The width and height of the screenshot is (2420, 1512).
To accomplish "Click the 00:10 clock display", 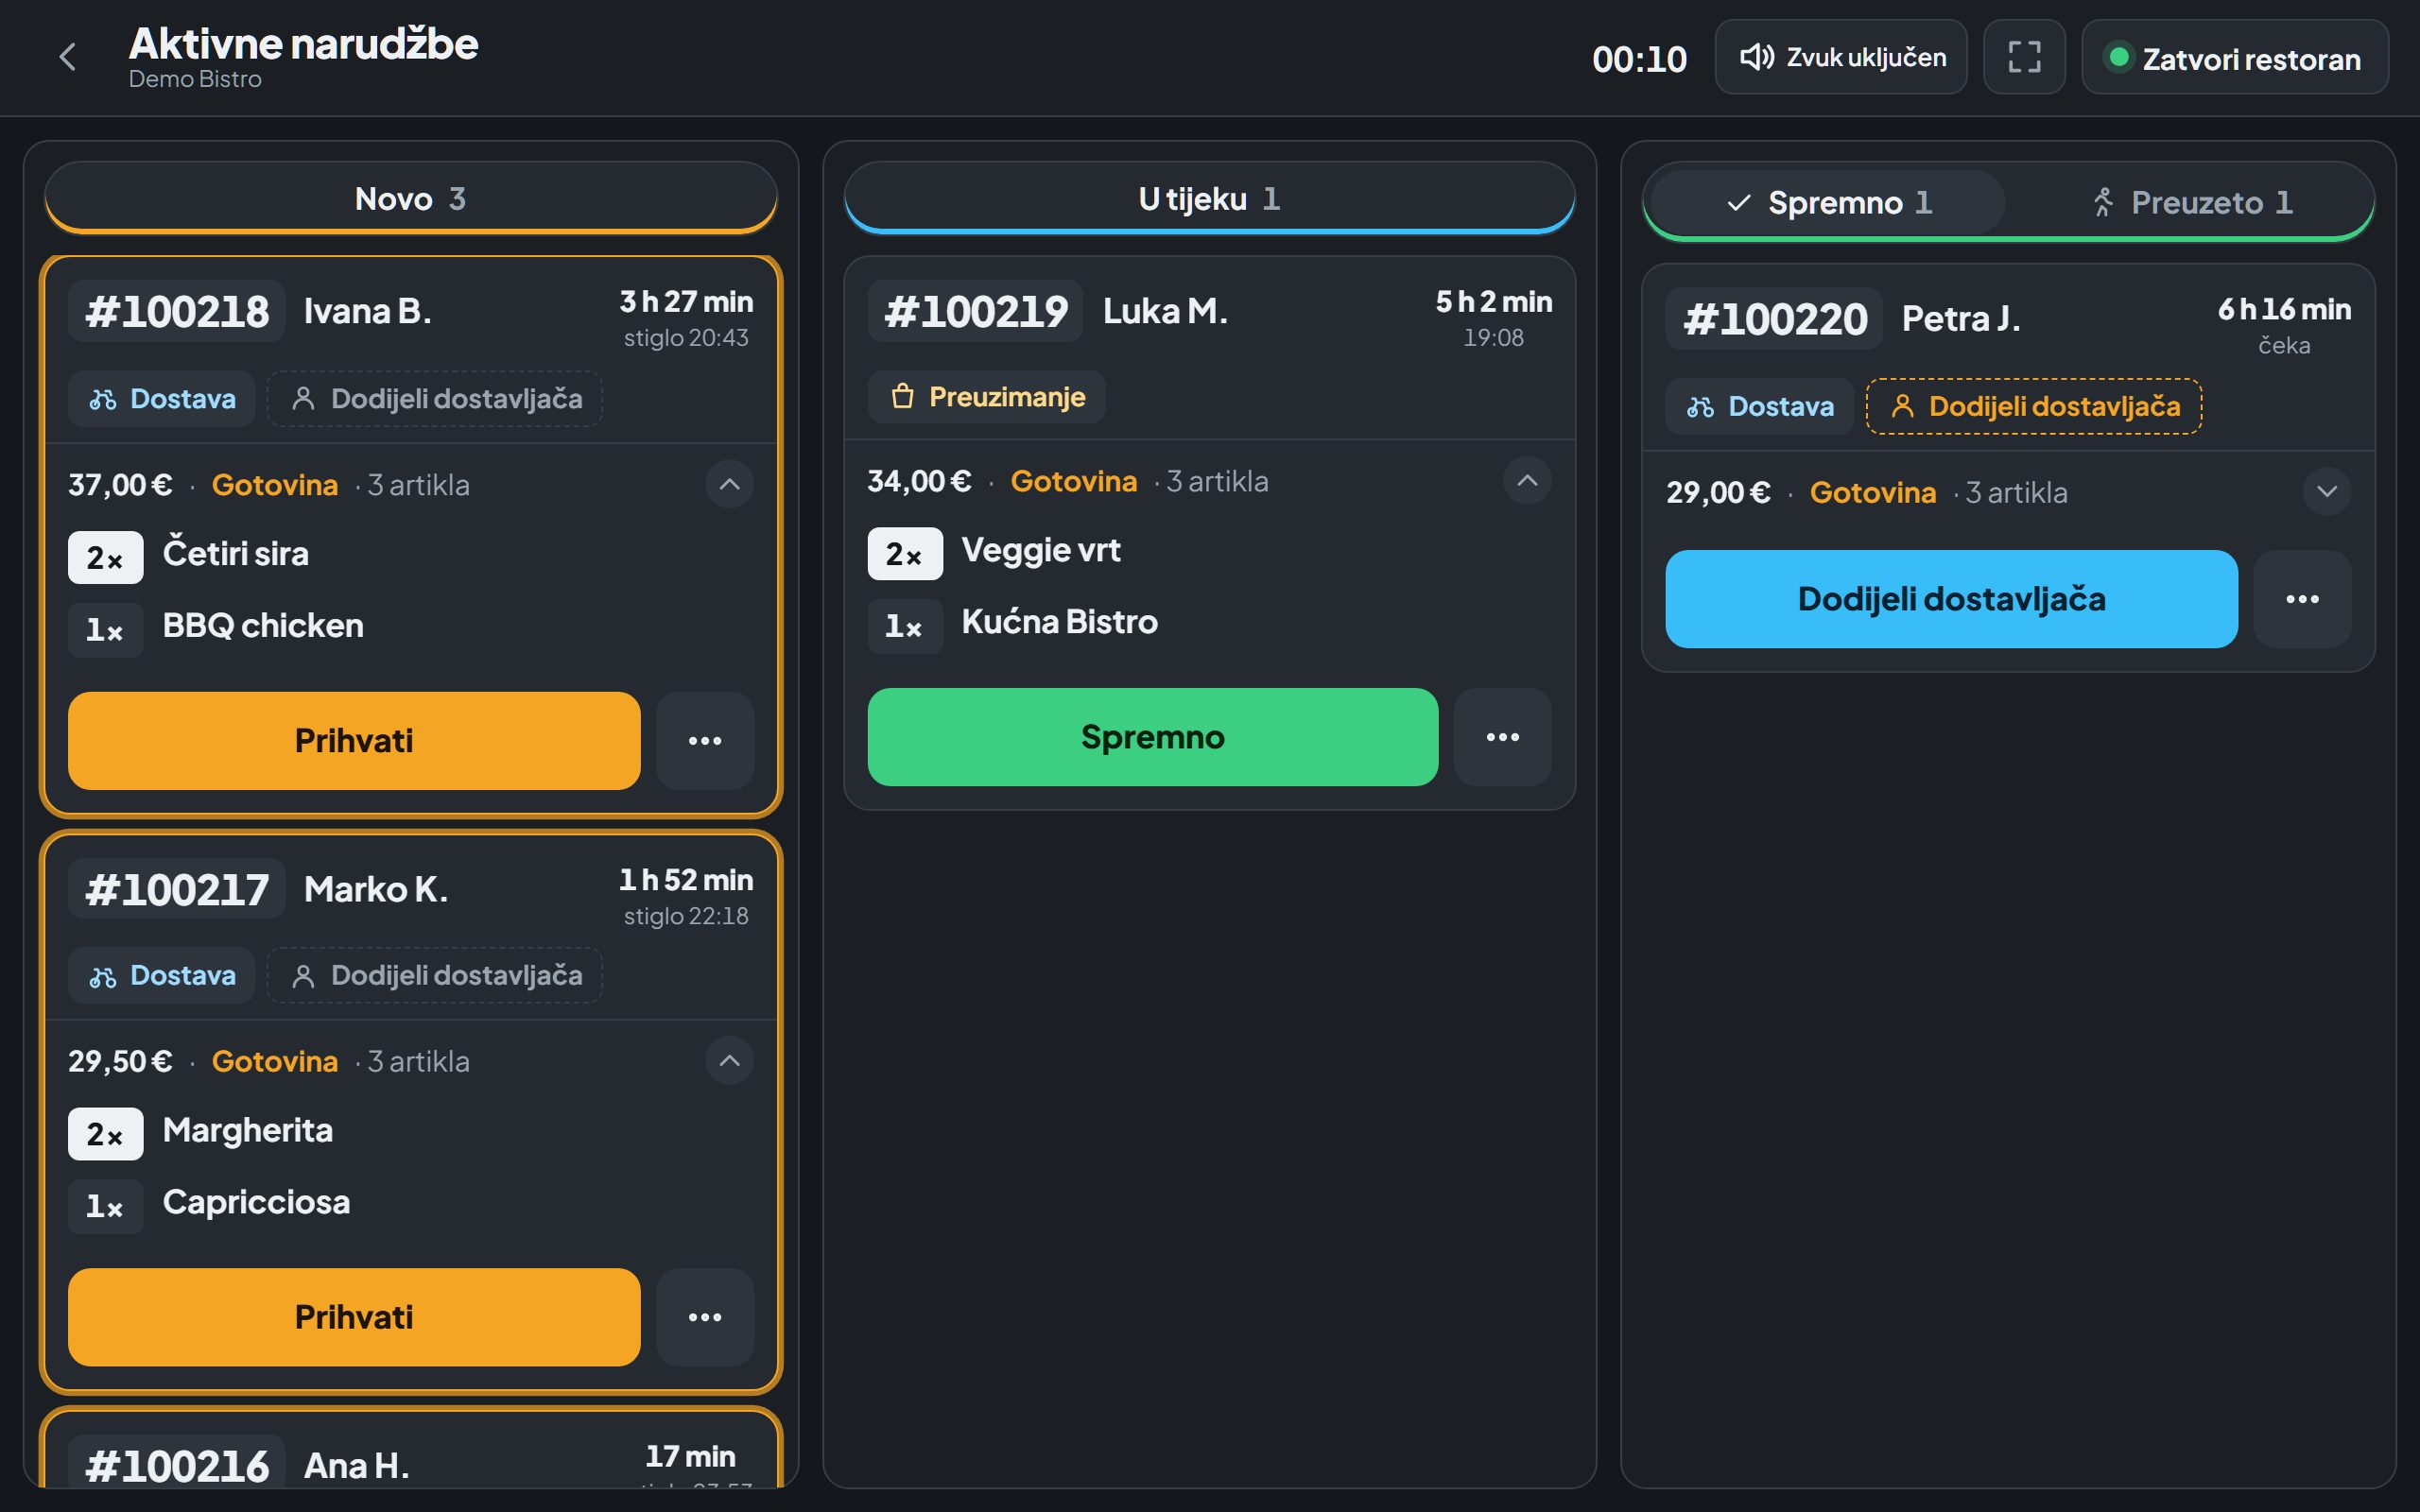I will click(x=1639, y=59).
